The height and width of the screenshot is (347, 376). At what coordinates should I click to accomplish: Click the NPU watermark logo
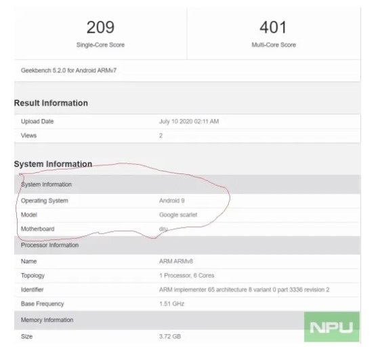(x=332, y=327)
